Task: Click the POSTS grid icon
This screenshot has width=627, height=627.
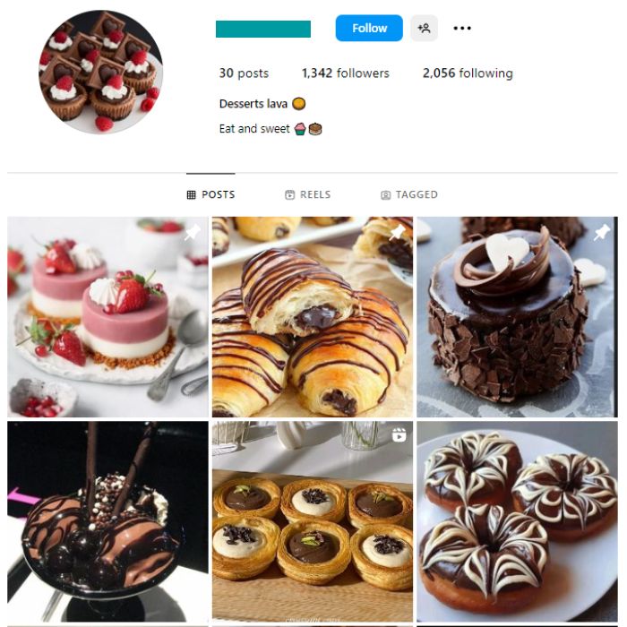Action: pyautogui.click(x=192, y=194)
